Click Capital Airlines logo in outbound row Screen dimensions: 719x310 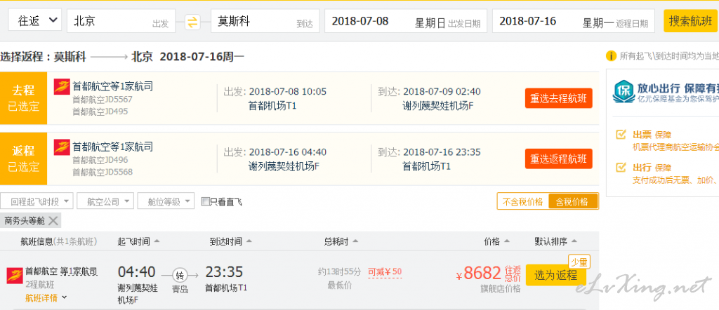(62, 86)
